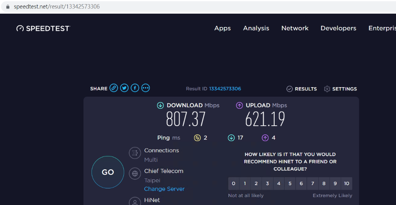Click the Taipei server location text
Image resolution: width=396 pixels, height=205 pixels.
point(152,181)
